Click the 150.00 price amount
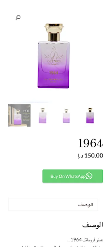Viewport: 111px width, 247px height. pos(94,156)
